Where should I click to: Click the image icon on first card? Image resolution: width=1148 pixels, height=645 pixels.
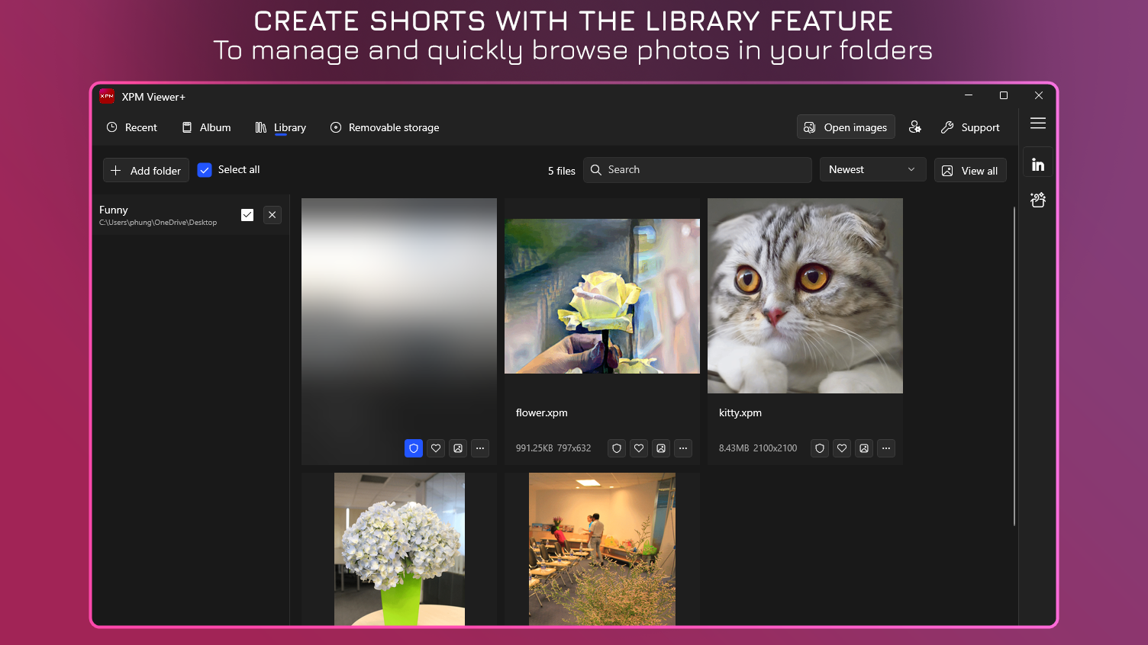(458, 448)
